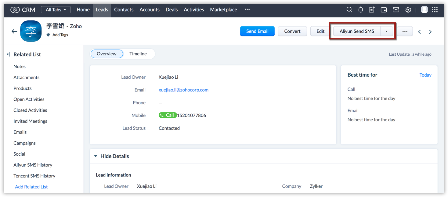The image size is (448, 197).
Task: Click the Related List heading
Action: coord(27,54)
